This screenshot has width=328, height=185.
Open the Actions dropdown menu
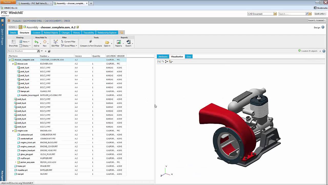[13, 27]
